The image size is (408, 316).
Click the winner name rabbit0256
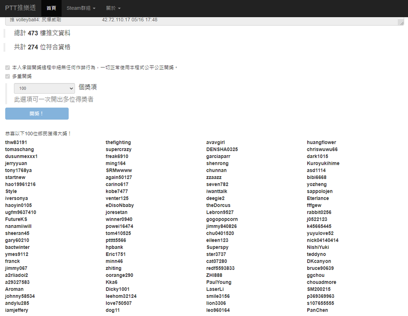(319, 213)
